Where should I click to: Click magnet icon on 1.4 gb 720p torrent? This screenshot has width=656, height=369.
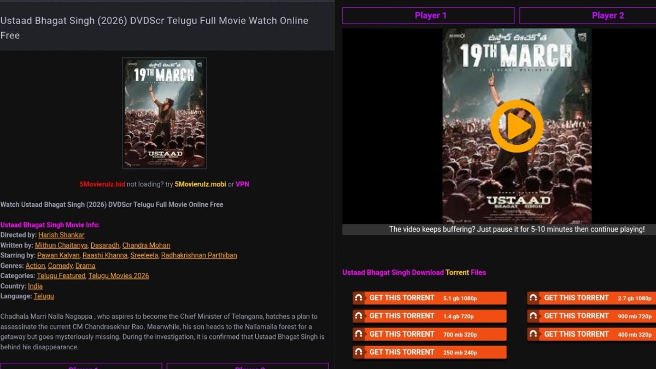click(x=359, y=316)
